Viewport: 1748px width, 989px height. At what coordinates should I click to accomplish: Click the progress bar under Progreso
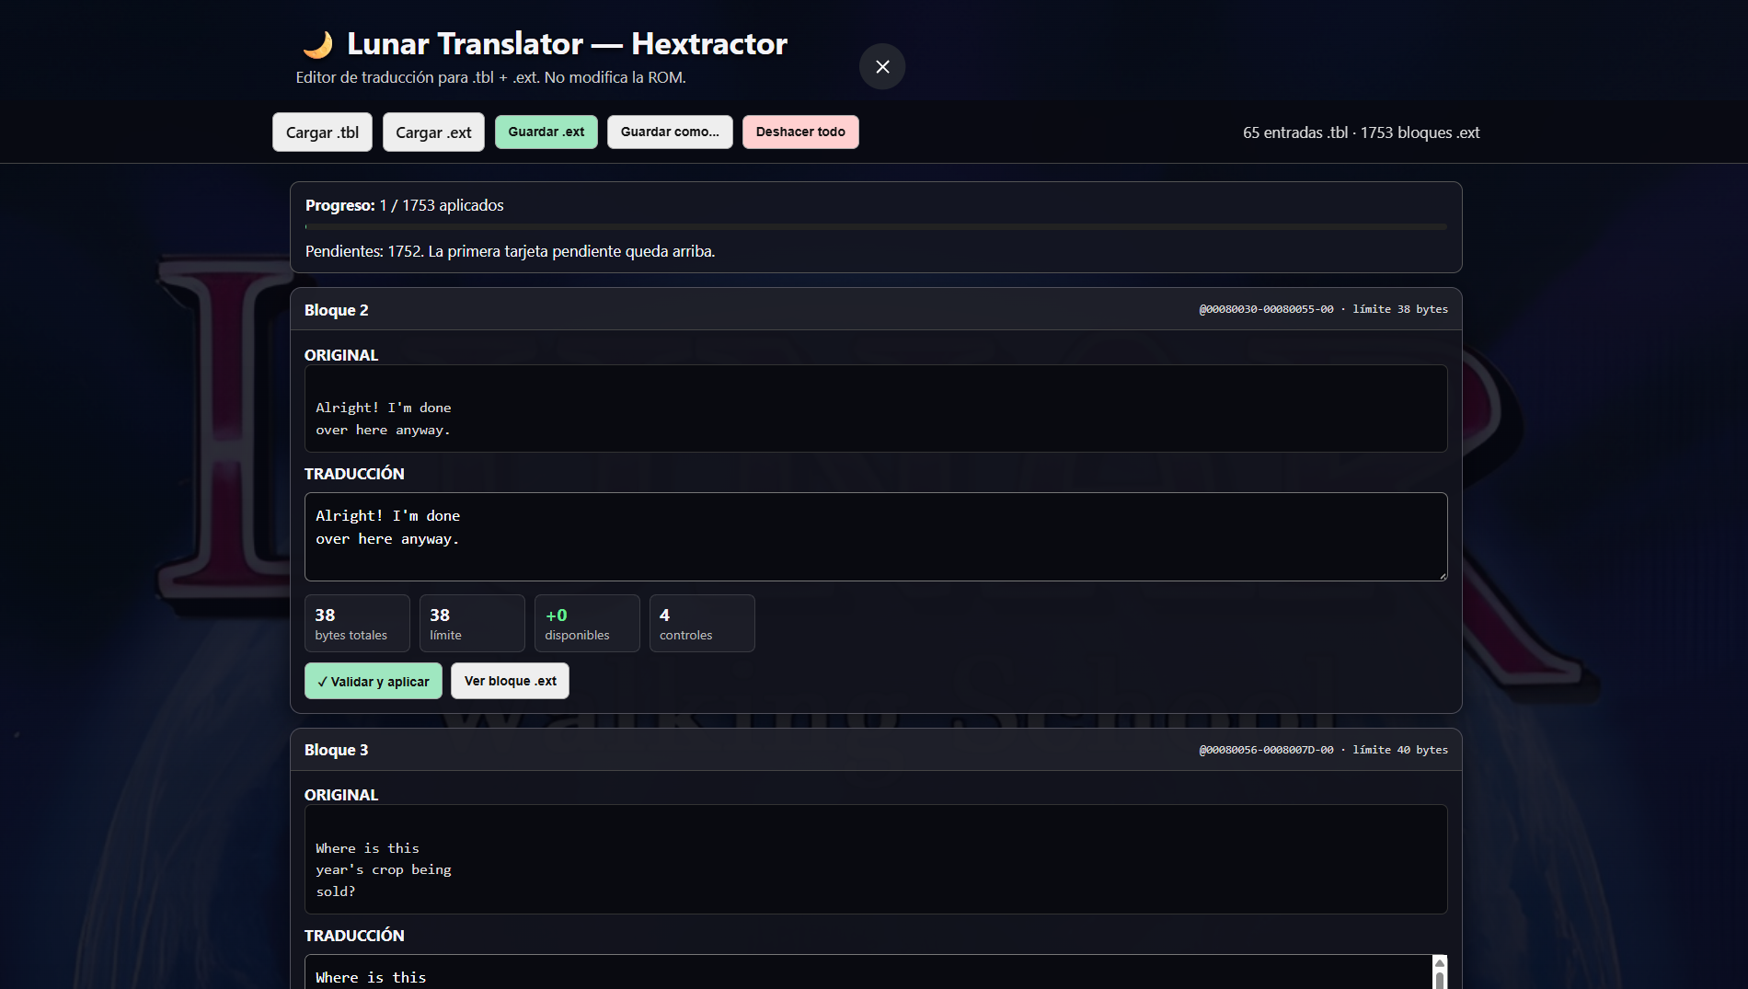click(876, 226)
